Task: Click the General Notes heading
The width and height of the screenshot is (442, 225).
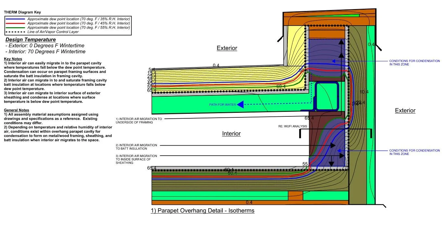Action: coord(17,110)
